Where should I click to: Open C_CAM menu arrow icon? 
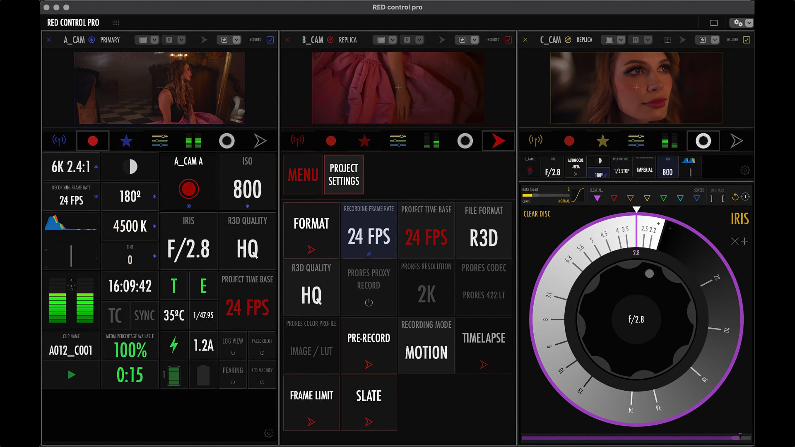pyautogui.click(x=736, y=141)
